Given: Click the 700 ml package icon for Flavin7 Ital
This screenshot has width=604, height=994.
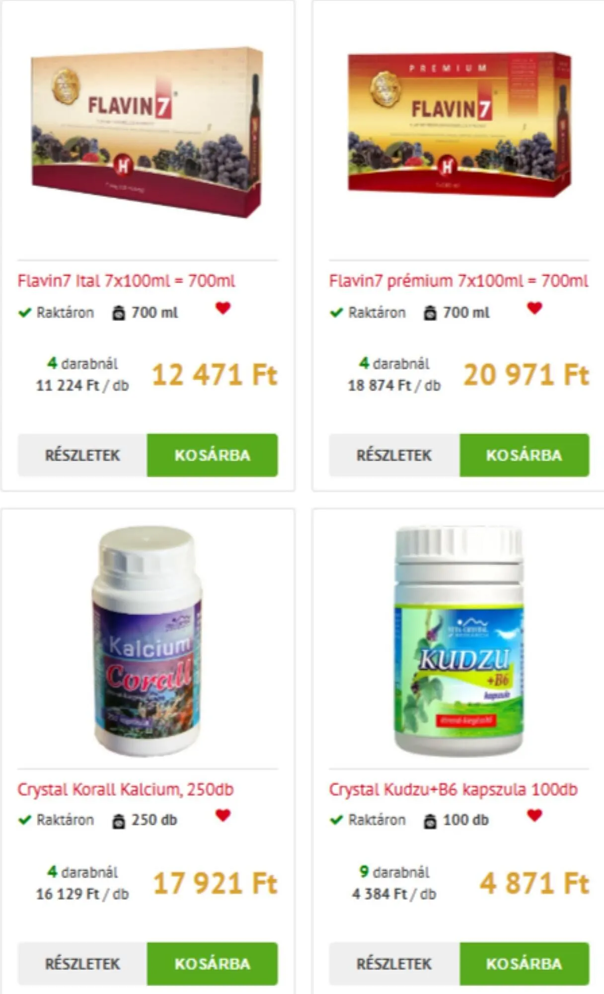Looking at the screenshot, I should (x=119, y=313).
